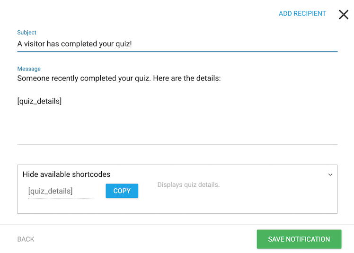Click the ADD RECIPIENT link
This screenshot has width=354, height=253.
point(302,14)
